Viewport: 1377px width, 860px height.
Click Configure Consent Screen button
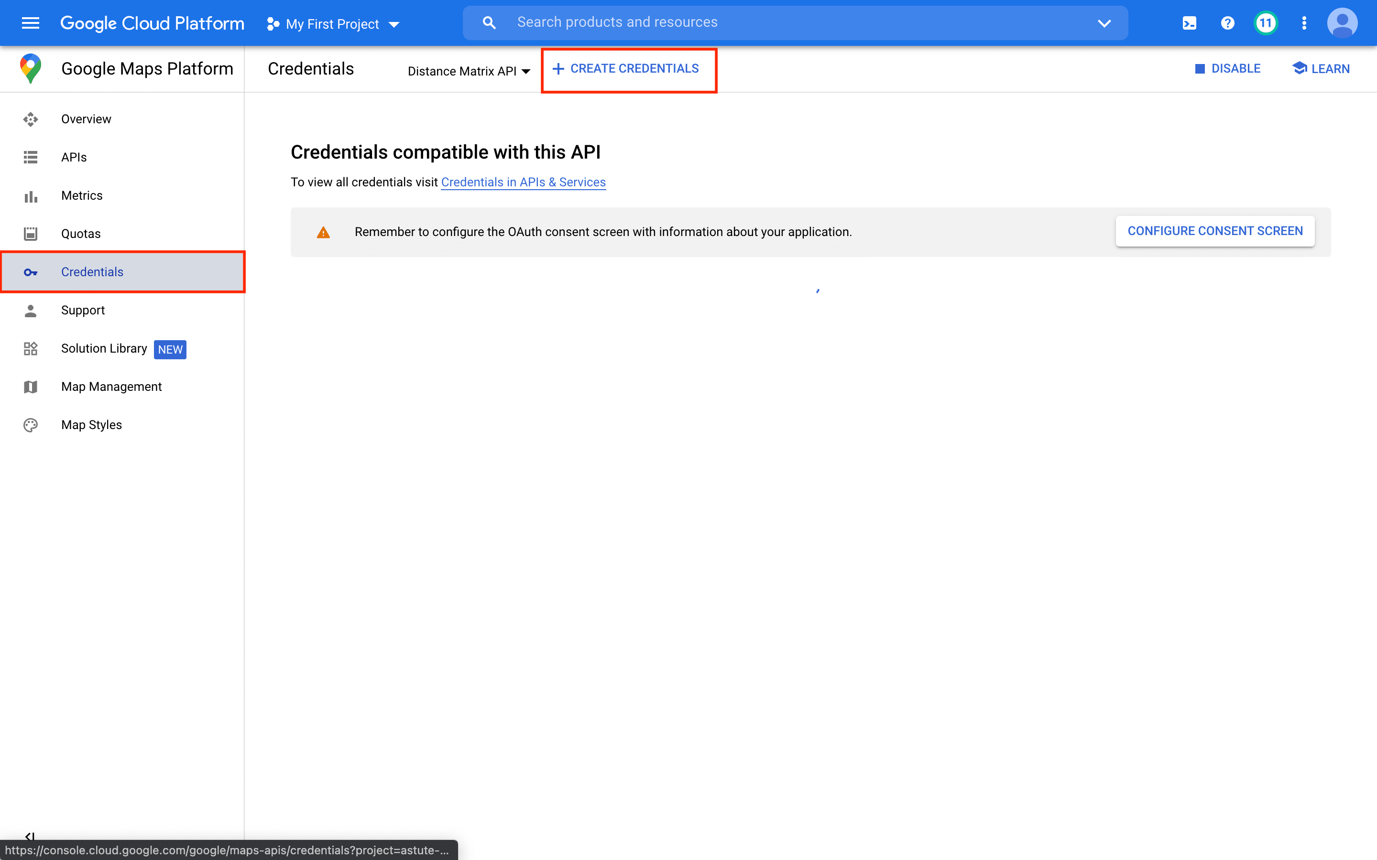pyautogui.click(x=1215, y=231)
